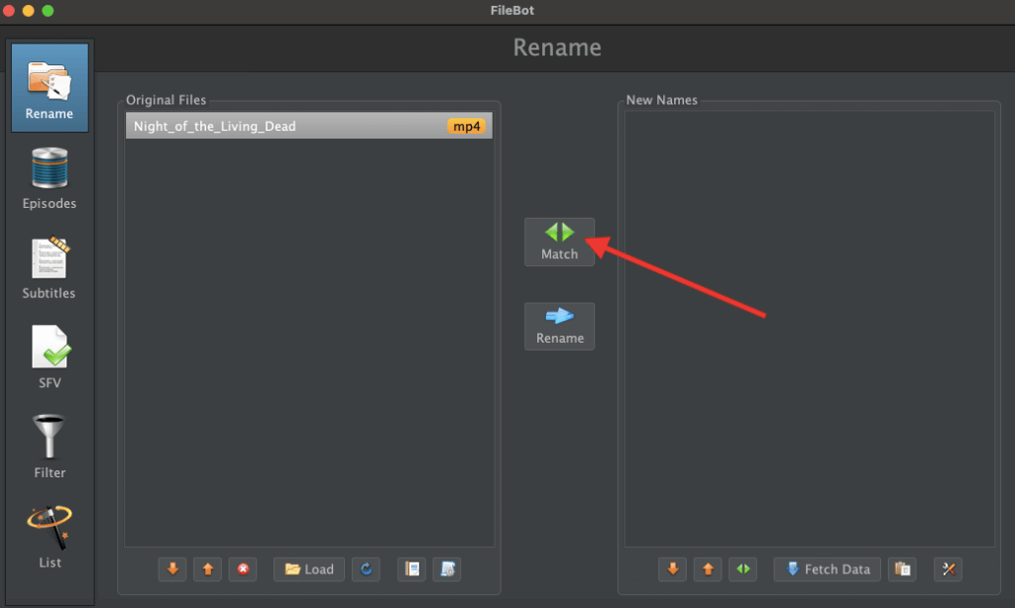This screenshot has height=608, width=1015.
Task: Open the Filter panel
Action: click(50, 447)
